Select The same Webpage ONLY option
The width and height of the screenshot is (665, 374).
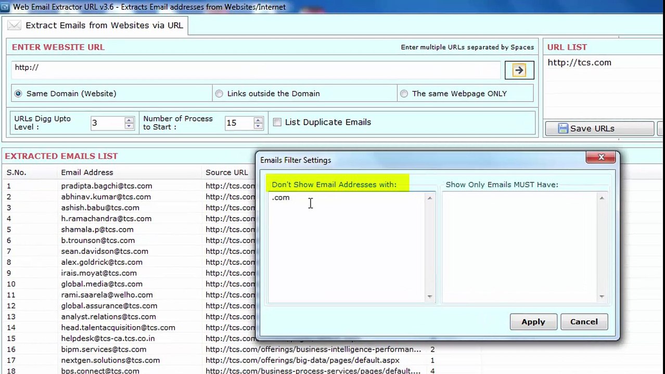(x=404, y=94)
